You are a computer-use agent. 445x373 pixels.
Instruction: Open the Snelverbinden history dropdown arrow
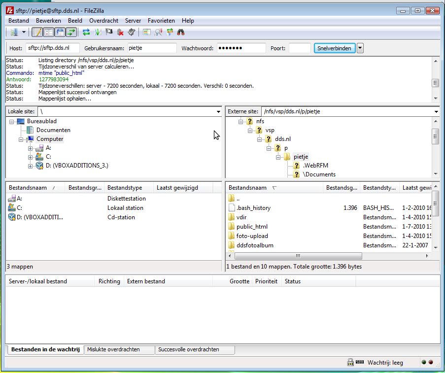click(x=360, y=48)
